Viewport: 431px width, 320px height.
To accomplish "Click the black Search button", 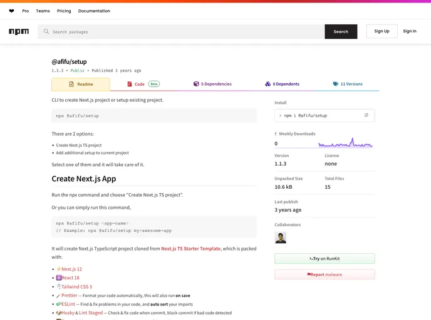I will tap(341, 31).
